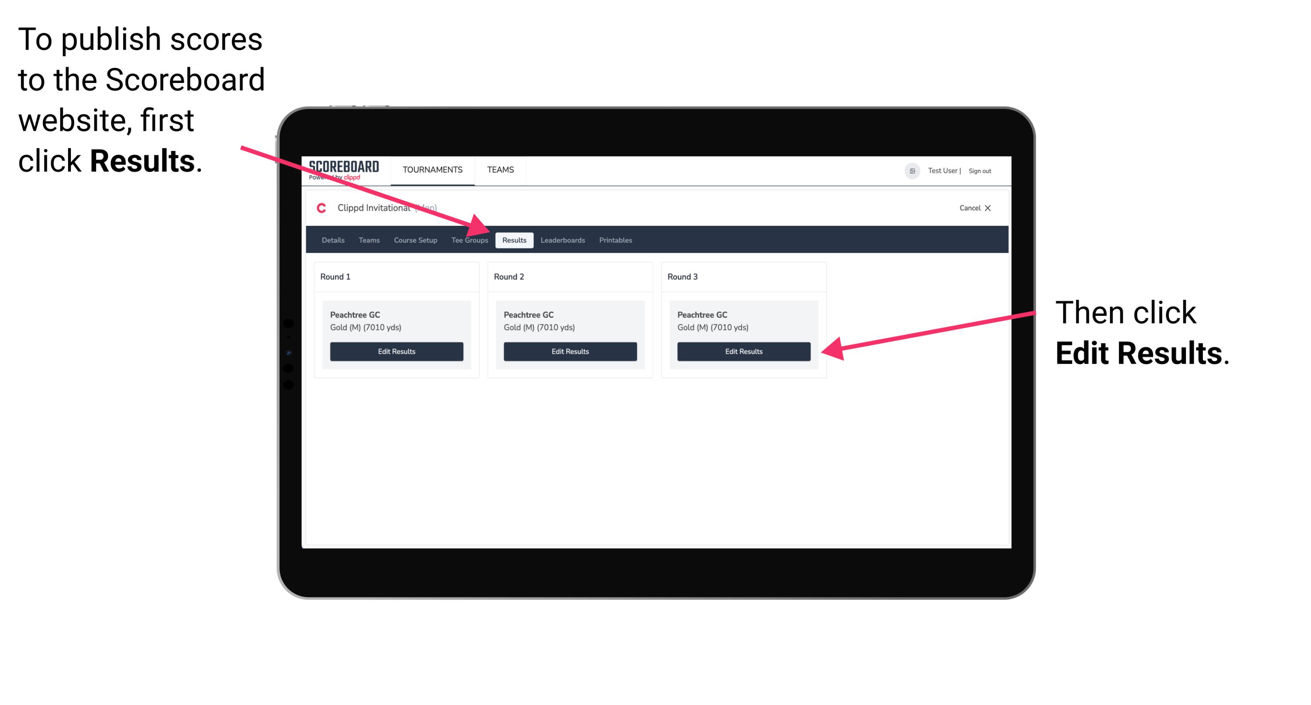The height and width of the screenshot is (705, 1311).
Task: Open the Printables tab
Action: [615, 240]
